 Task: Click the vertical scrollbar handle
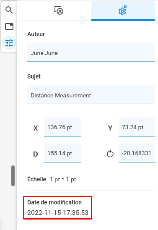click(x=13, y=176)
